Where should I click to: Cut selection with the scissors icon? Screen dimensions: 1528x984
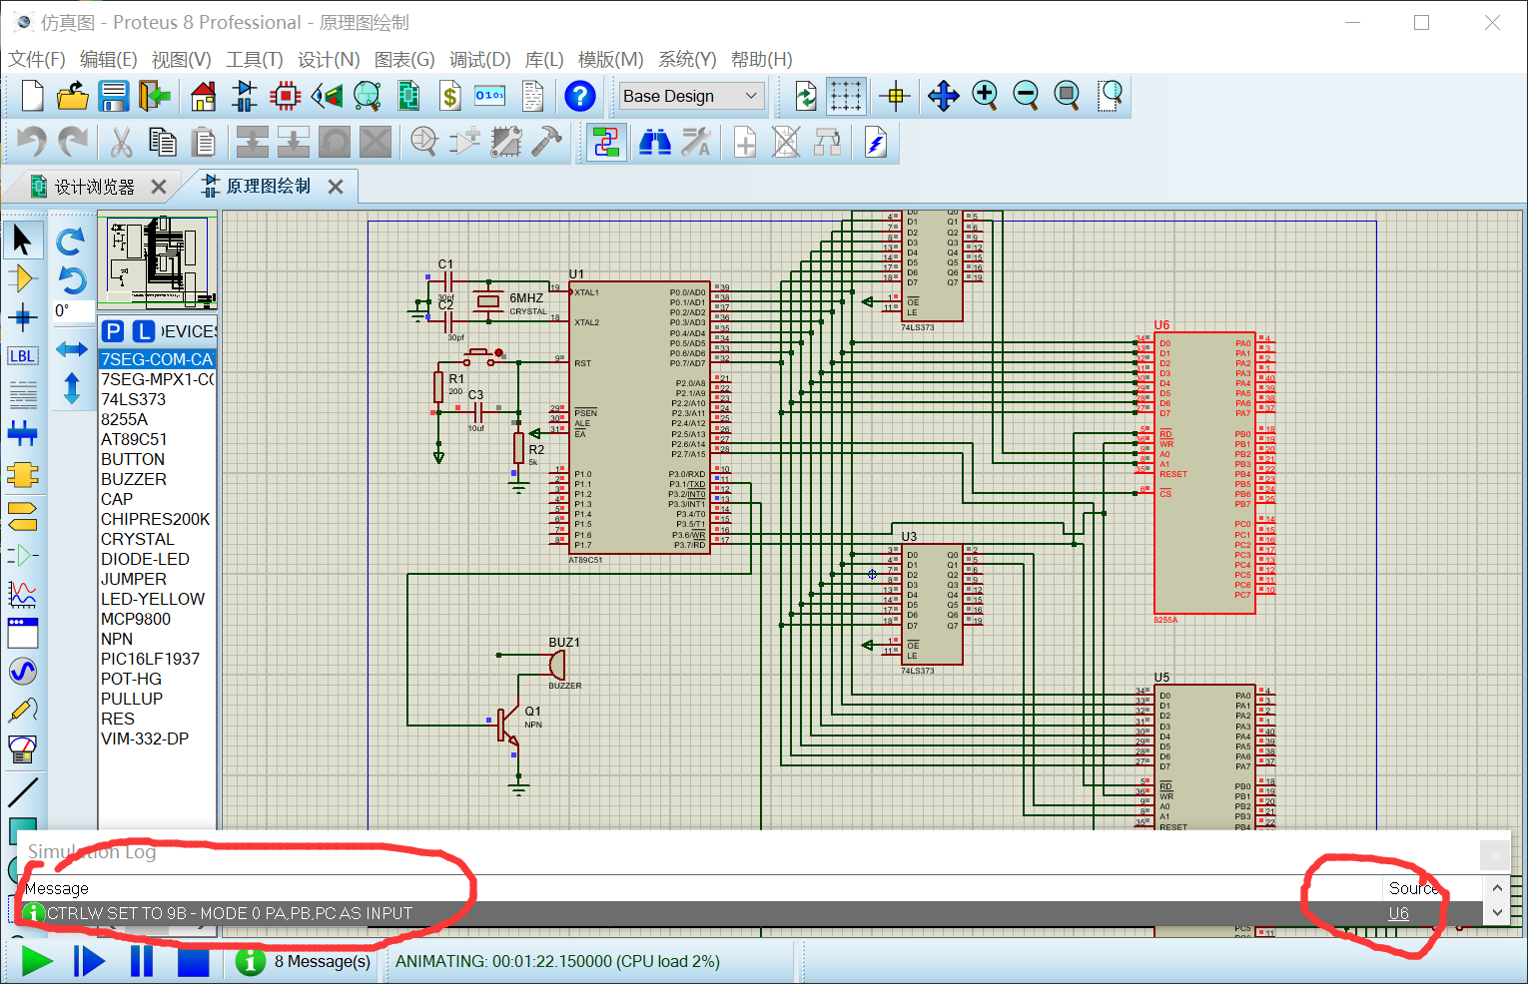(x=121, y=142)
